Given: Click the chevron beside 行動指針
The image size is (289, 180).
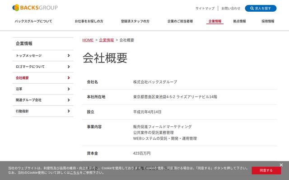Looking at the screenshot, I should pyautogui.click(x=69, y=111).
